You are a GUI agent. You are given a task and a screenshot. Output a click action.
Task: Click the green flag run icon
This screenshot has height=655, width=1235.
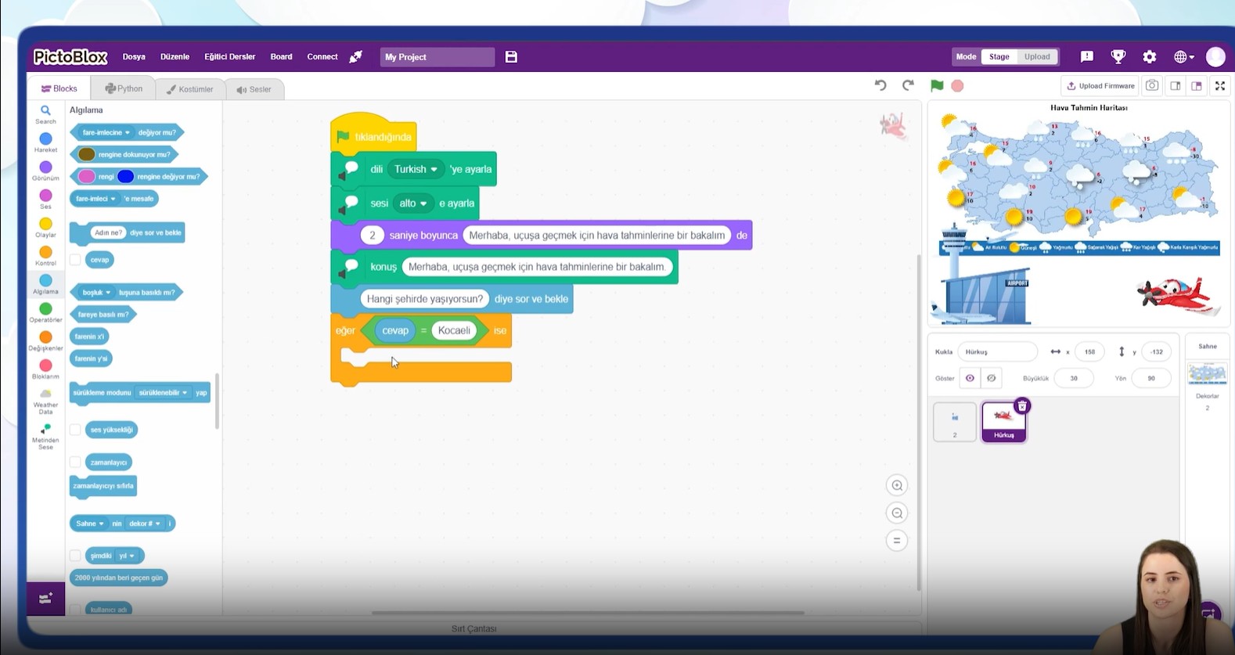936,85
